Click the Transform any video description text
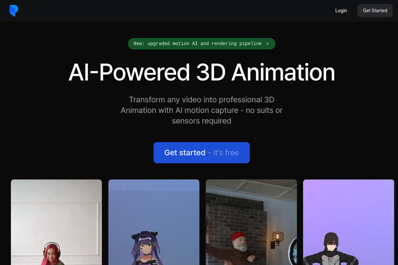This screenshot has width=398, height=265. (x=202, y=110)
